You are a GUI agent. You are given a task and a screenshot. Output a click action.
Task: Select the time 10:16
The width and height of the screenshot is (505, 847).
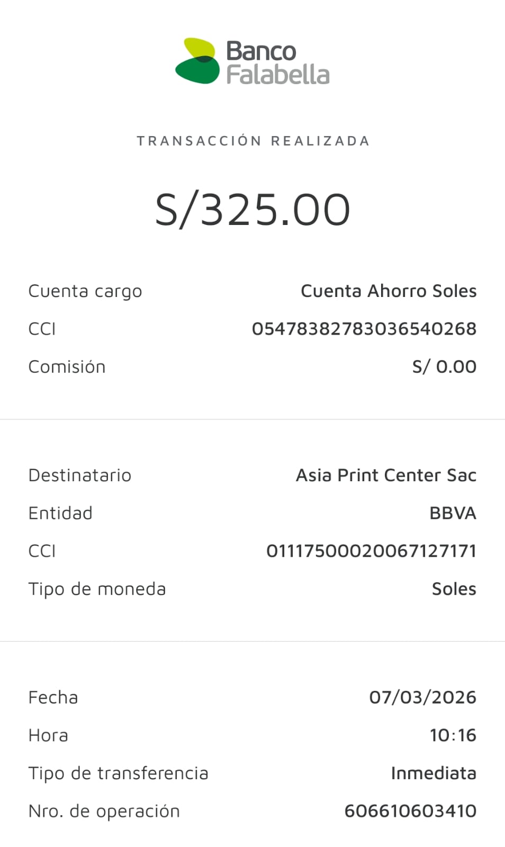[453, 735]
